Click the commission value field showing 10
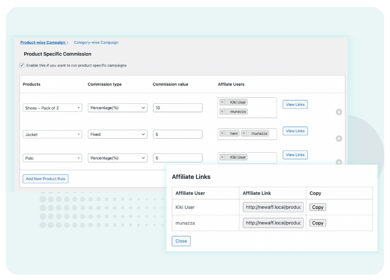The image size is (390, 280). (x=178, y=107)
